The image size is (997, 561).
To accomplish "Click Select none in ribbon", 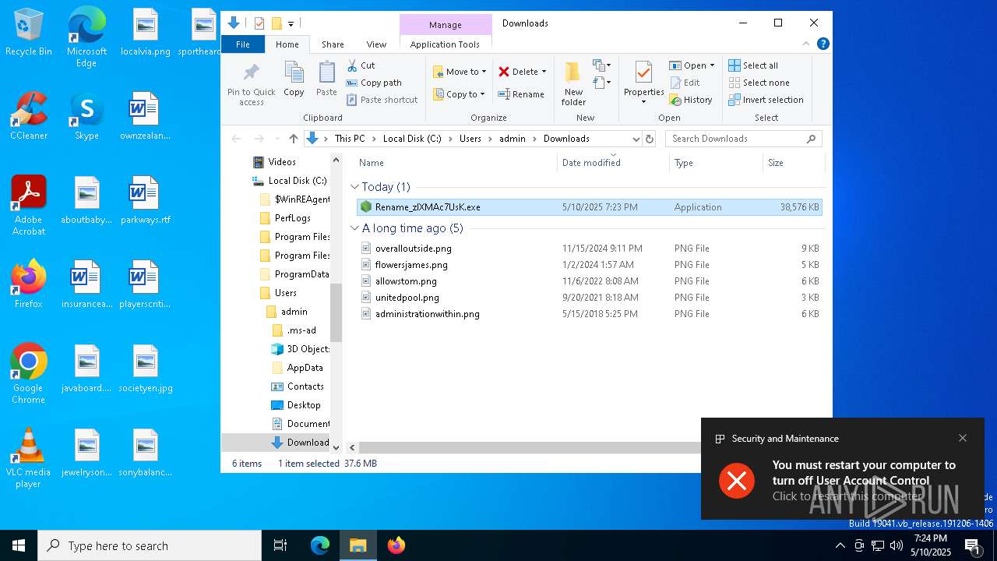I will click(759, 83).
